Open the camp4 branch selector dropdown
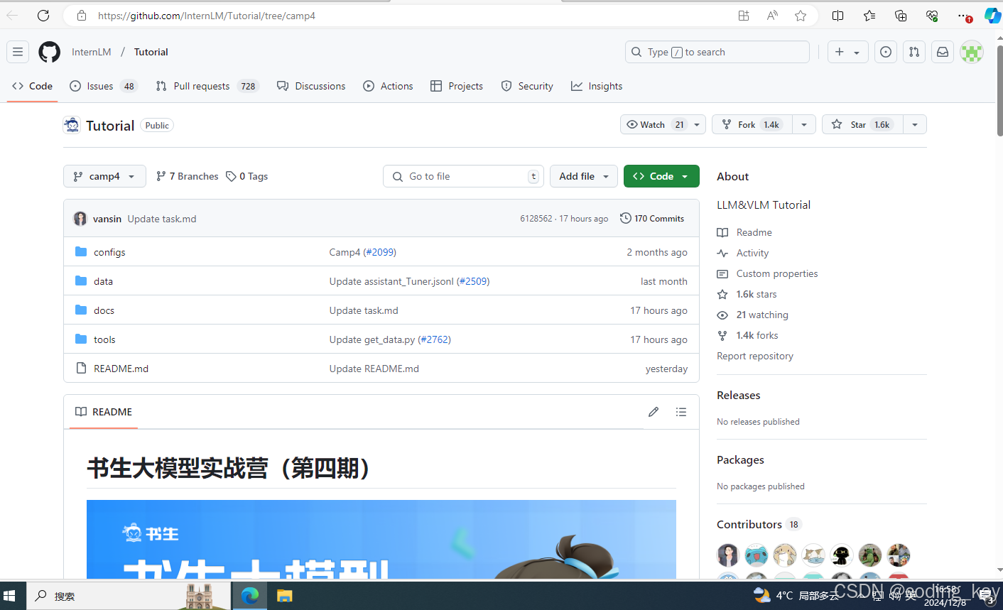The width and height of the screenshot is (1003, 610). (104, 176)
